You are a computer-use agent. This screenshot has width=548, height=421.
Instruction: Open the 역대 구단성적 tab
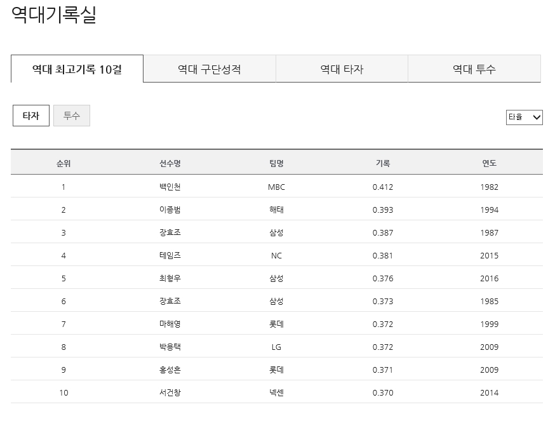(x=210, y=69)
